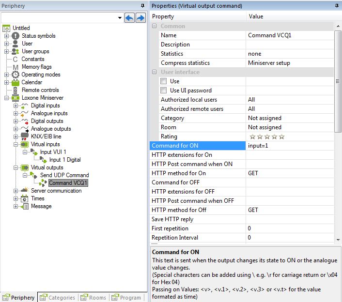
Task: Click the First repetition value 0
Action: [x=249, y=228]
